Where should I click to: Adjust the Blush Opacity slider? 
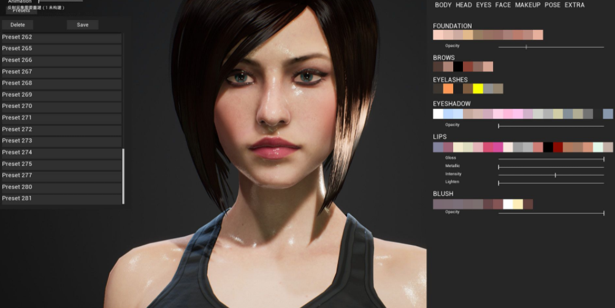[x=551, y=213]
